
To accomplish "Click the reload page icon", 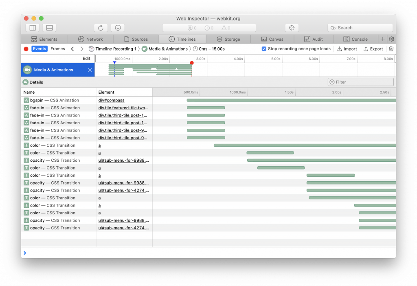I will pos(101,27).
